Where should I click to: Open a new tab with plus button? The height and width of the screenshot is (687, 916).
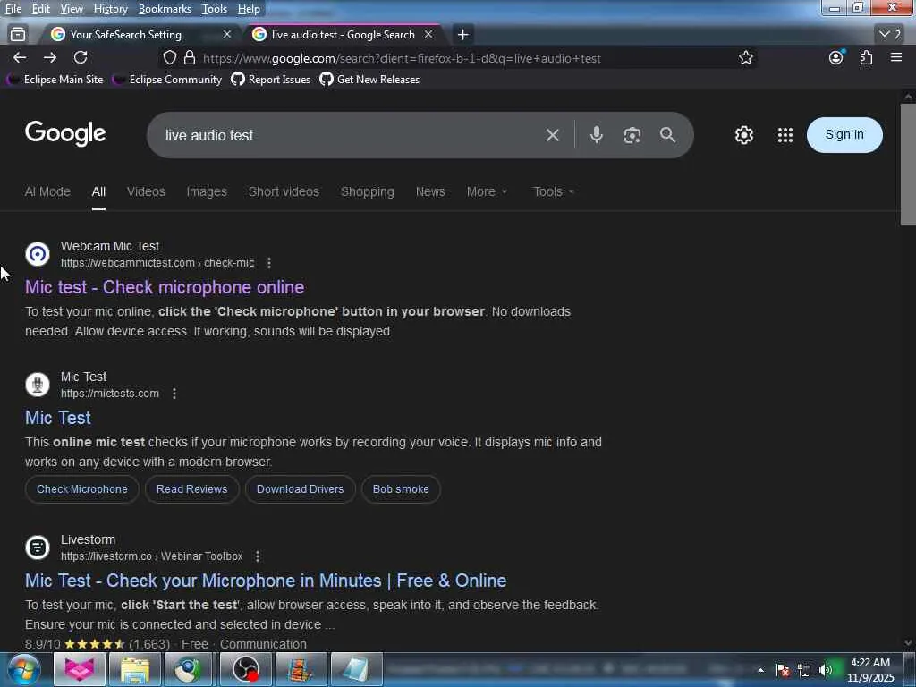(462, 35)
